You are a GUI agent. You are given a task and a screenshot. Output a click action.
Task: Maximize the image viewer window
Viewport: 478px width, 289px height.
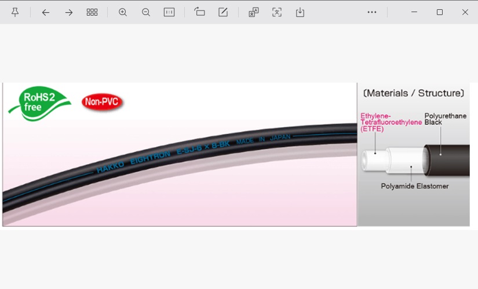pyautogui.click(x=440, y=12)
